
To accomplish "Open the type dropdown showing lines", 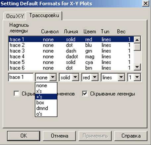I will (x=121, y=77).
